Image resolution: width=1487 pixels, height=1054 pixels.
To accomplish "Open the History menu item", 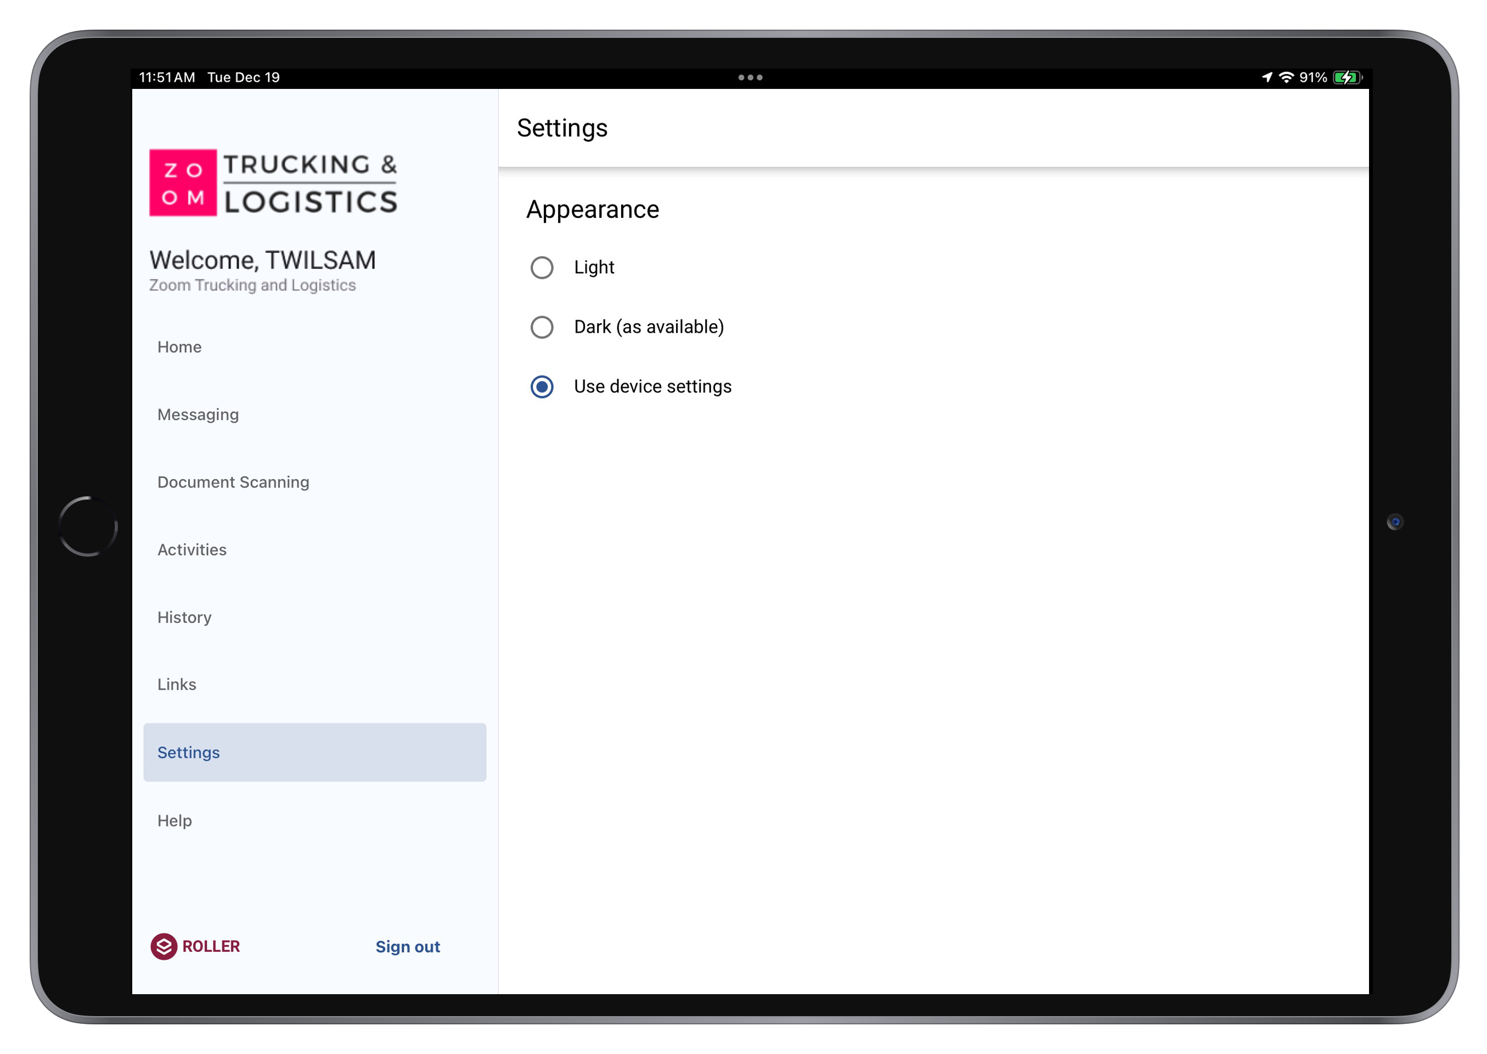I will coord(184,617).
